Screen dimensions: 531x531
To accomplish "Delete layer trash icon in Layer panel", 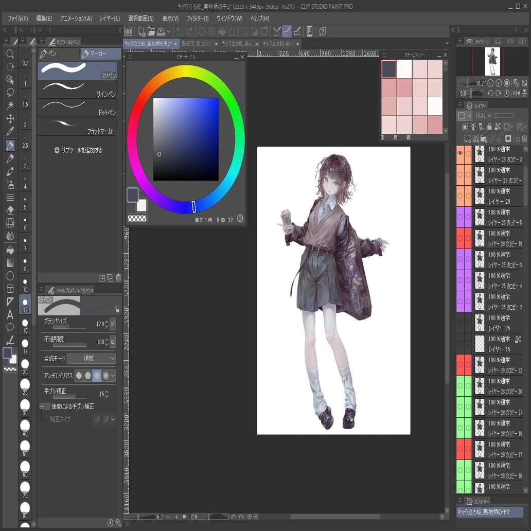I will coord(524,138).
